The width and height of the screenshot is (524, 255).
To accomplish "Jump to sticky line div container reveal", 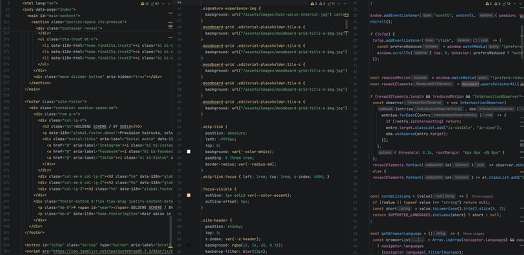I will click(69, 28).
